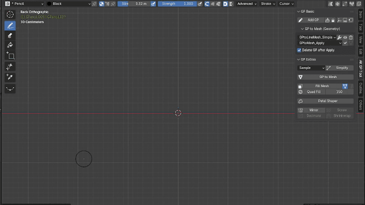Select the Interpolate tool in left toolbar

point(10,67)
